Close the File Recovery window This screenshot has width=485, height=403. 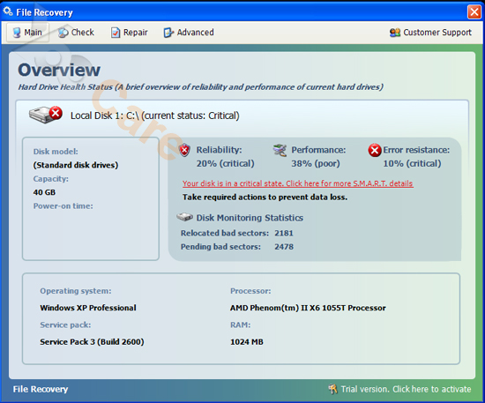[x=474, y=12]
